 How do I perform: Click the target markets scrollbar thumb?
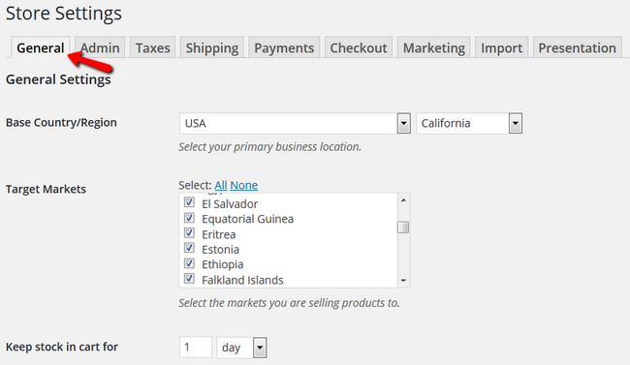[403, 228]
